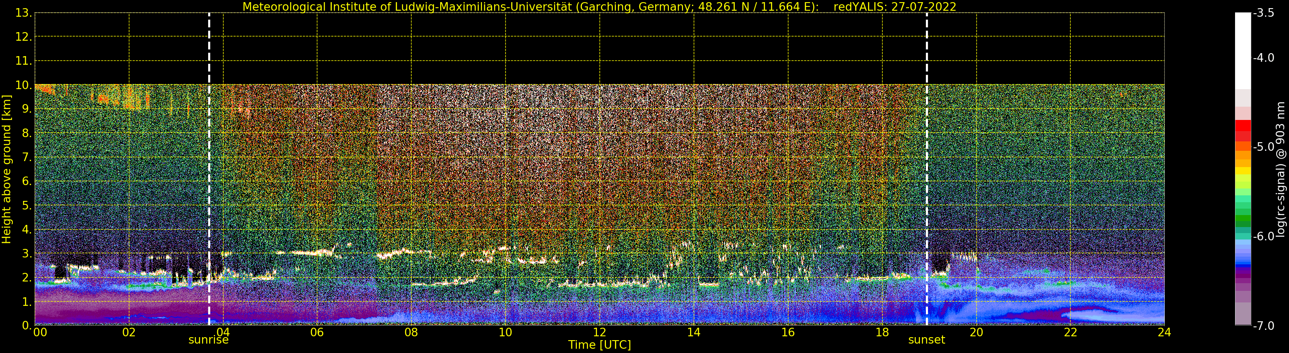The height and width of the screenshot is (353, 1289).
Task: Click the colorbar tick label '-6.0'
Action: [x=1264, y=236]
